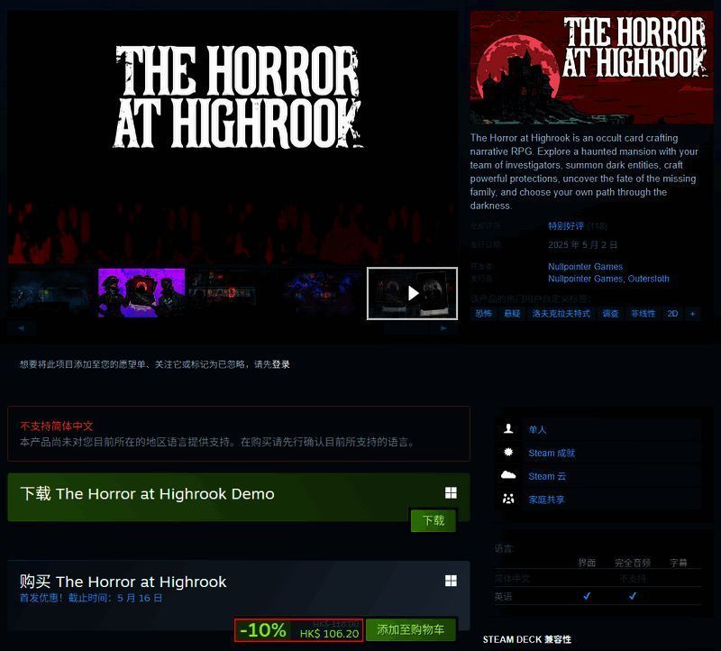Select the 恐怖 horror tag
The height and width of the screenshot is (651, 721).
(x=484, y=314)
